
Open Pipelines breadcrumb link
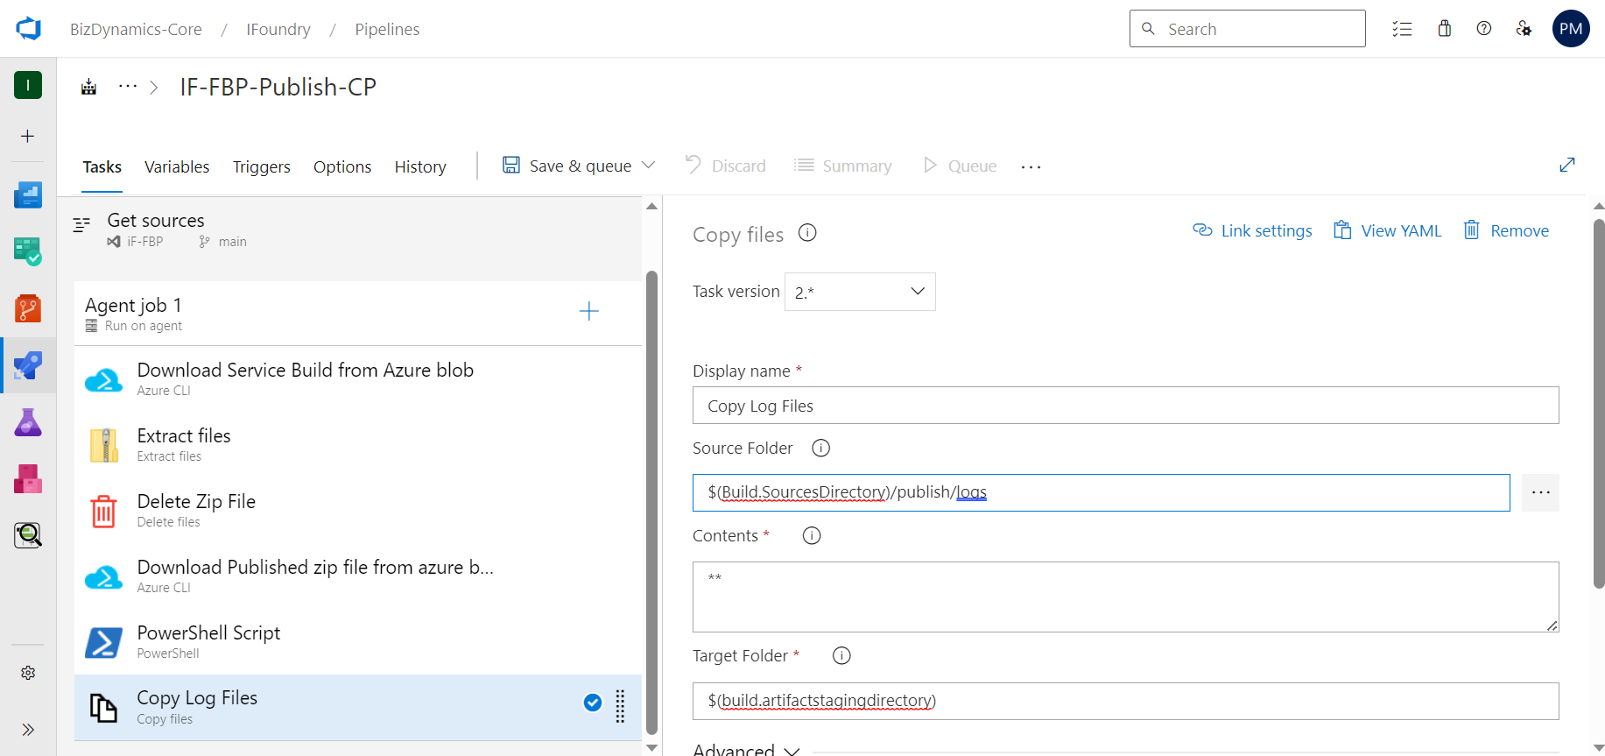(387, 29)
